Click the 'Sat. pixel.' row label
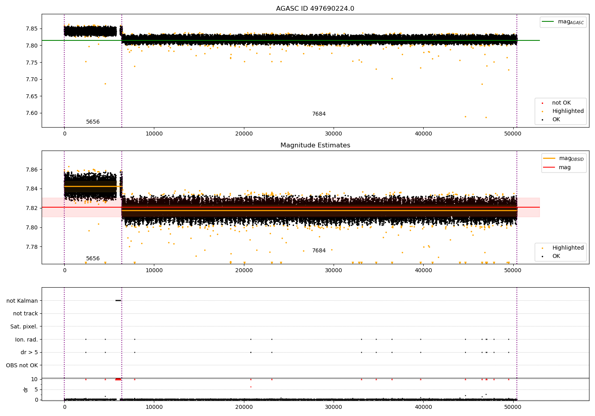The image size is (595, 416). click(x=24, y=327)
